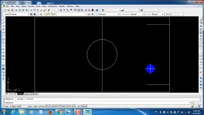Open Firefox from the Windows taskbar
204x115 pixels.
pos(50,112)
